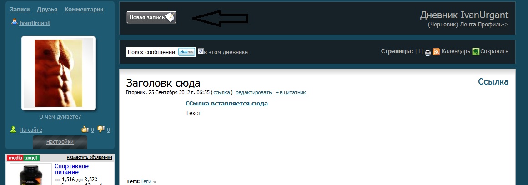Click the user icon beside IvanUrgant

pos(15,21)
